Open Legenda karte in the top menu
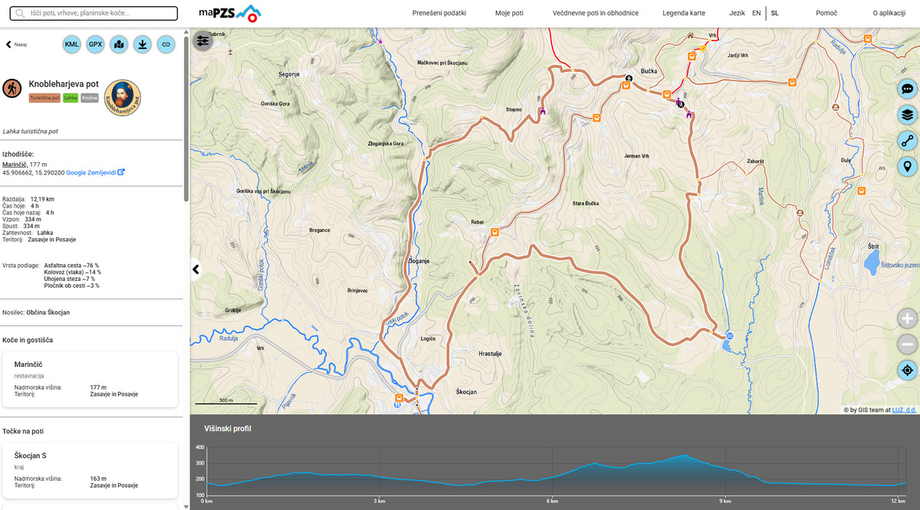This screenshot has width=920, height=510. coord(684,13)
